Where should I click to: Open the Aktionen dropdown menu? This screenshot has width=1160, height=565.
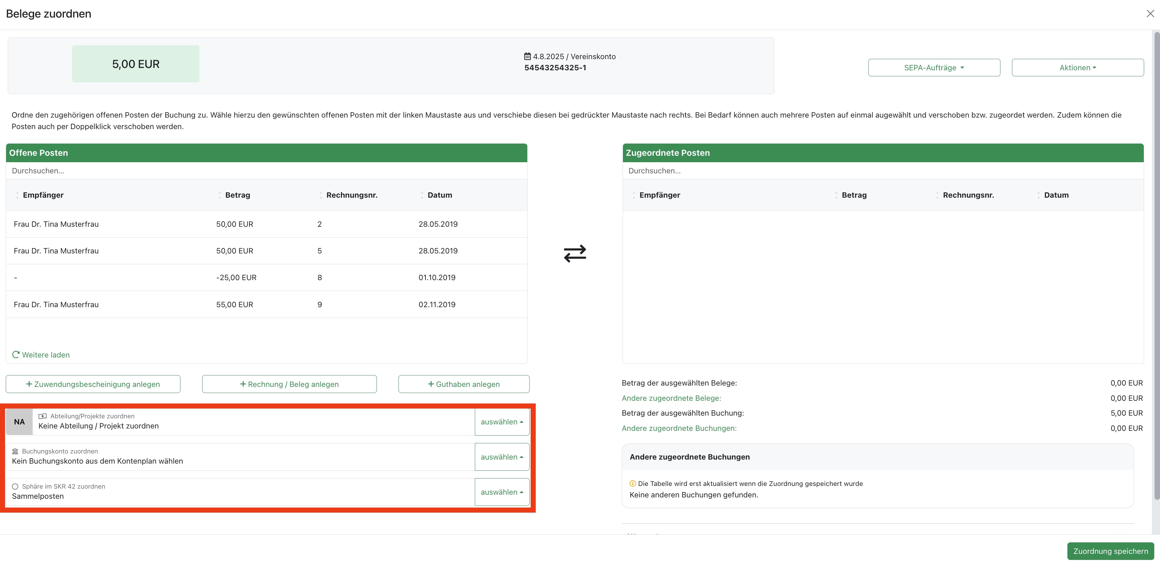[x=1077, y=68]
